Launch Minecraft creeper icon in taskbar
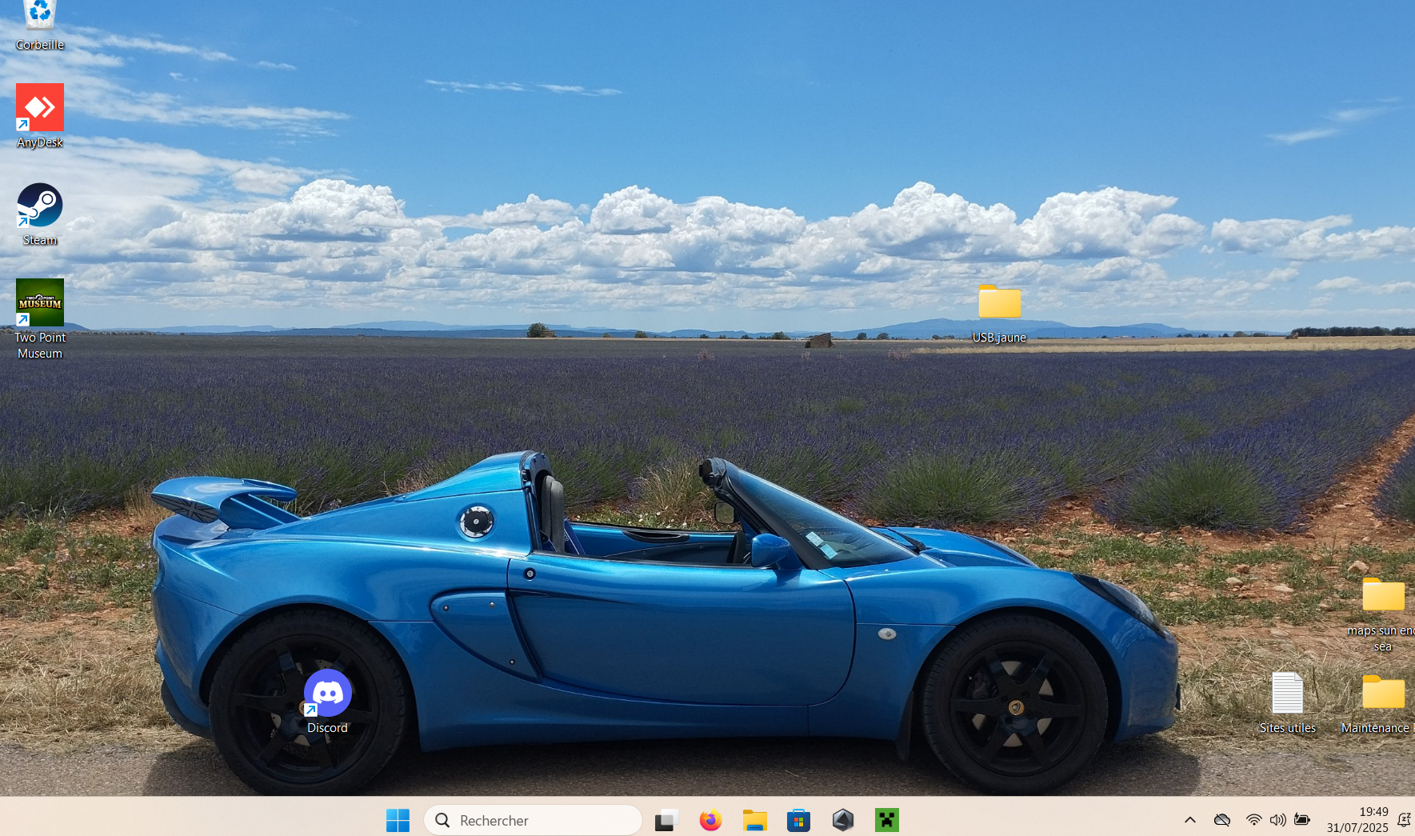This screenshot has height=836, width=1415. click(886, 820)
